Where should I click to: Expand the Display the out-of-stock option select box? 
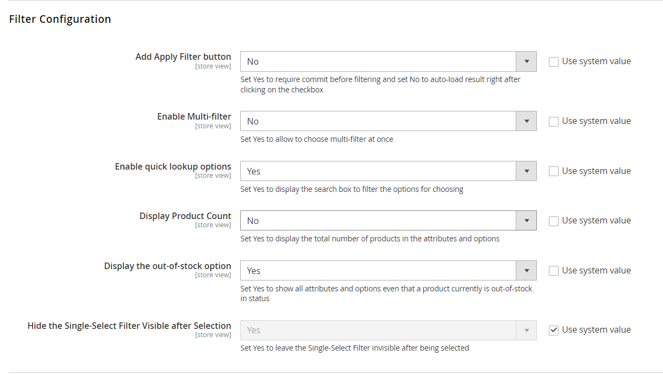point(388,271)
